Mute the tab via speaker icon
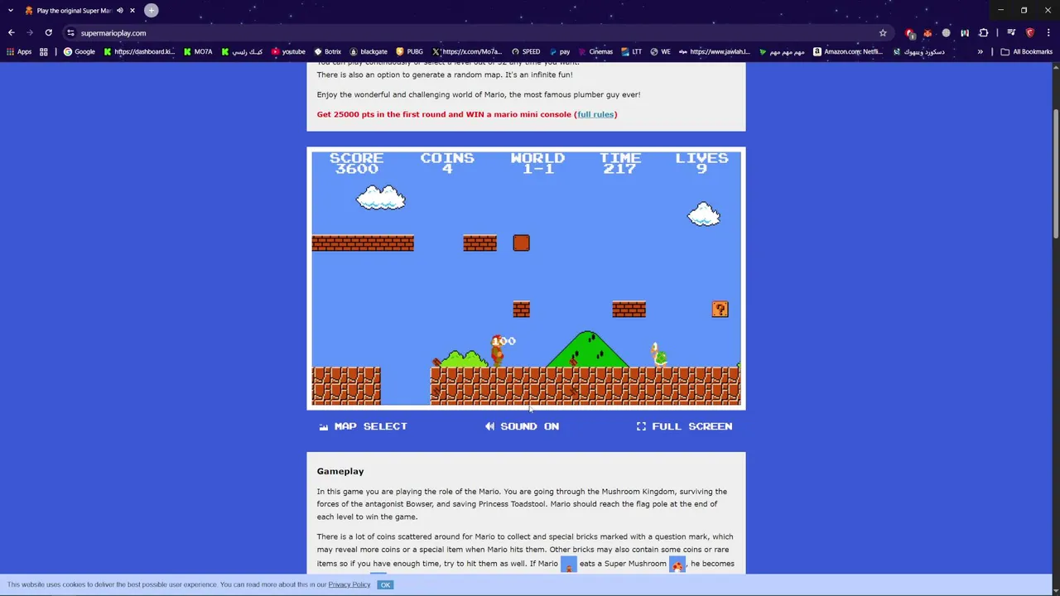This screenshot has height=596, width=1060. [120, 11]
